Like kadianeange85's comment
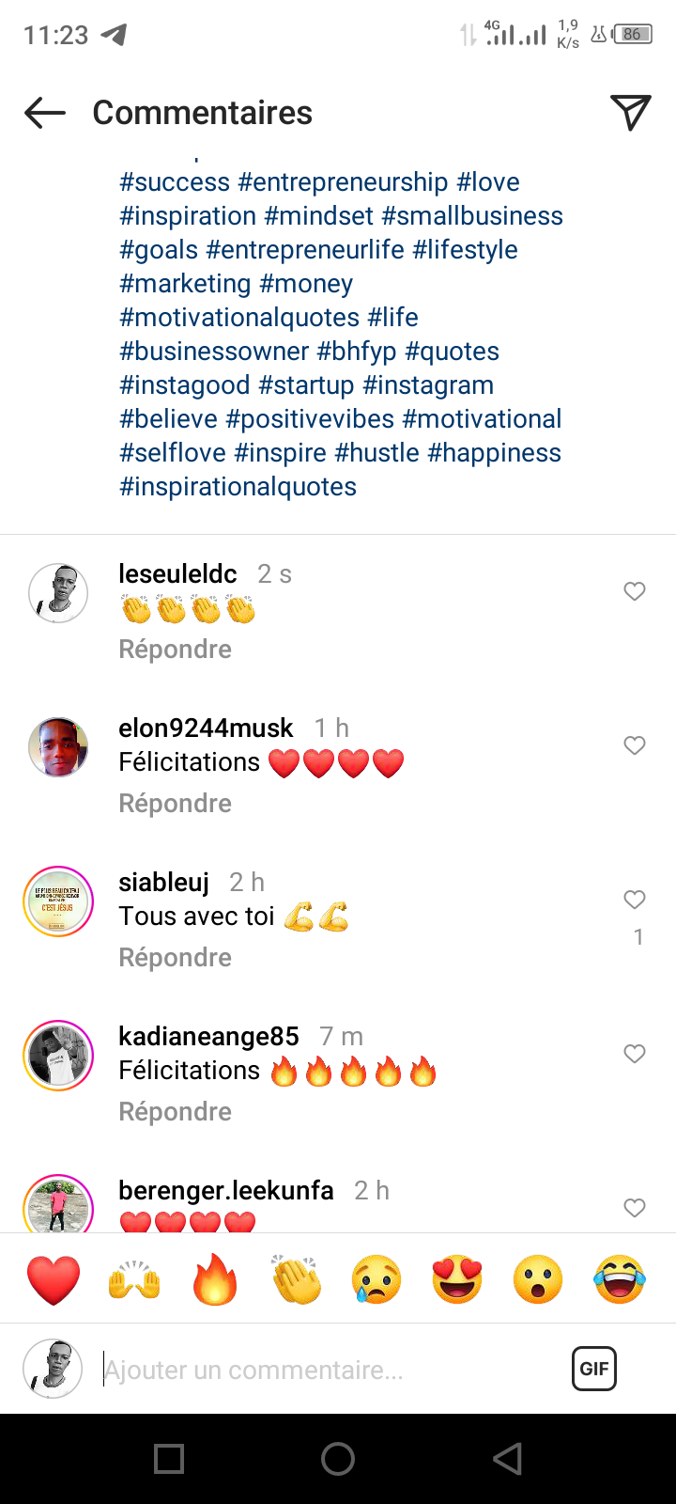 (x=635, y=1054)
